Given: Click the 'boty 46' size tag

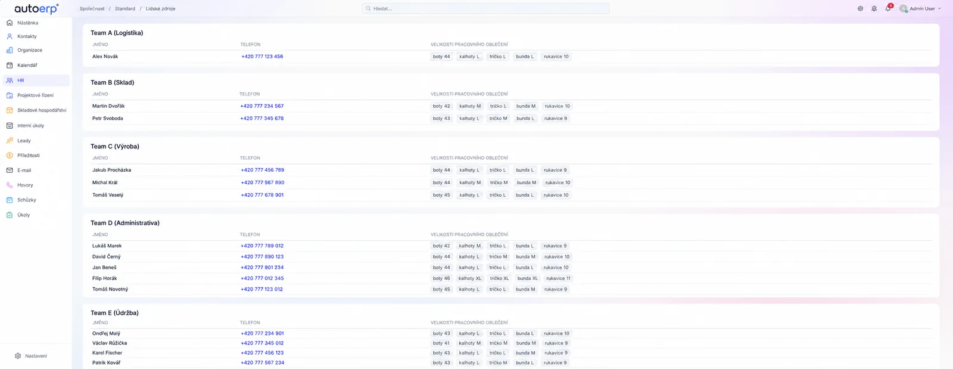Looking at the screenshot, I should 441,278.
